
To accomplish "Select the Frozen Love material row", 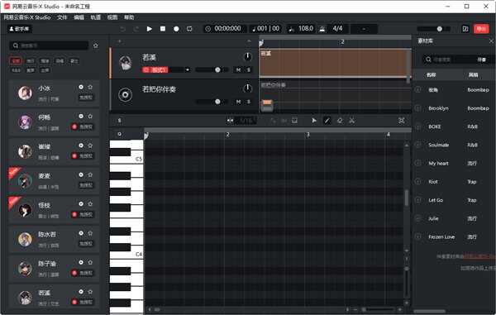I will 454,237.
